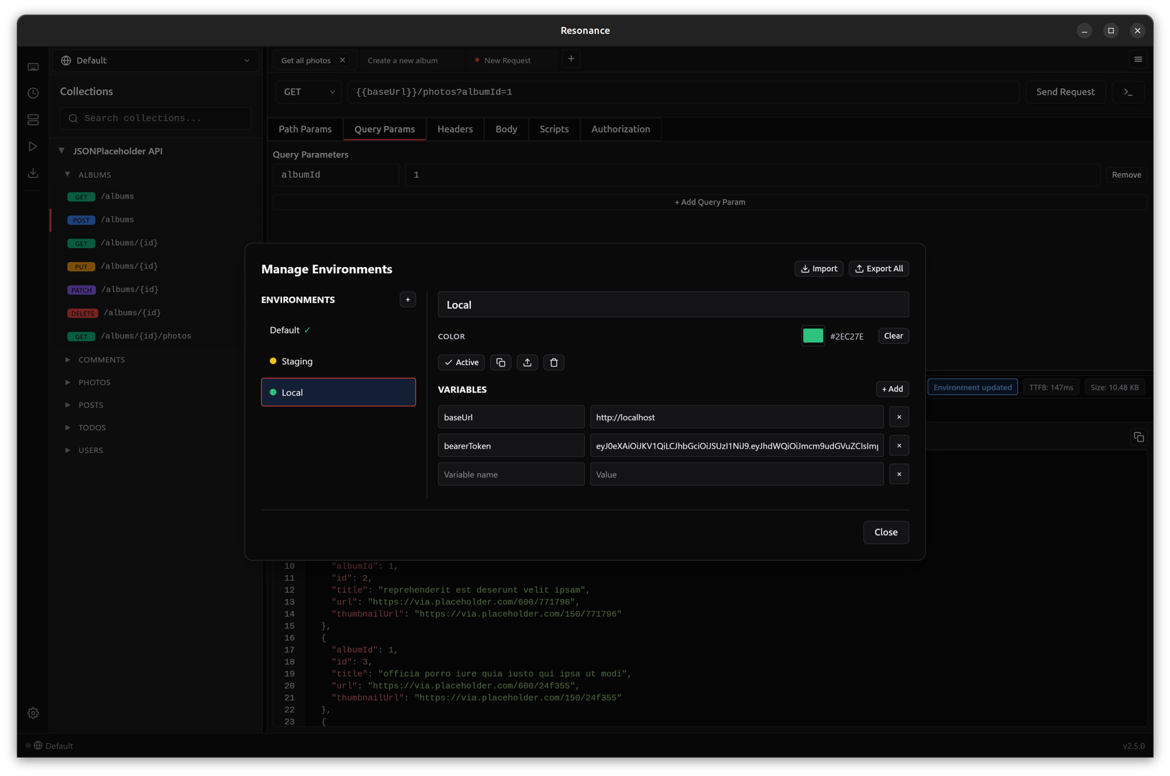The width and height of the screenshot is (1170, 776).
Task: Export the Local environment icon
Action: [527, 362]
